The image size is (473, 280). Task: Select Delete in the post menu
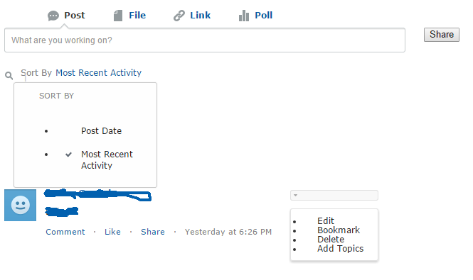pyautogui.click(x=331, y=240)
